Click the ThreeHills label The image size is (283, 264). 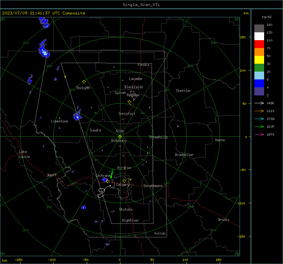tap(158, 137)
